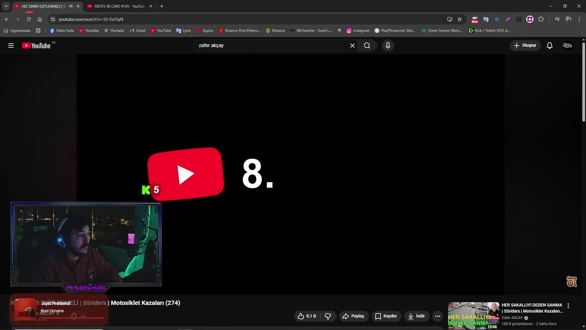Image resolution: width=586 pixels, height=330 pixels.
Task: Open the YouTube account avatar menu
Action: (567, 45)
